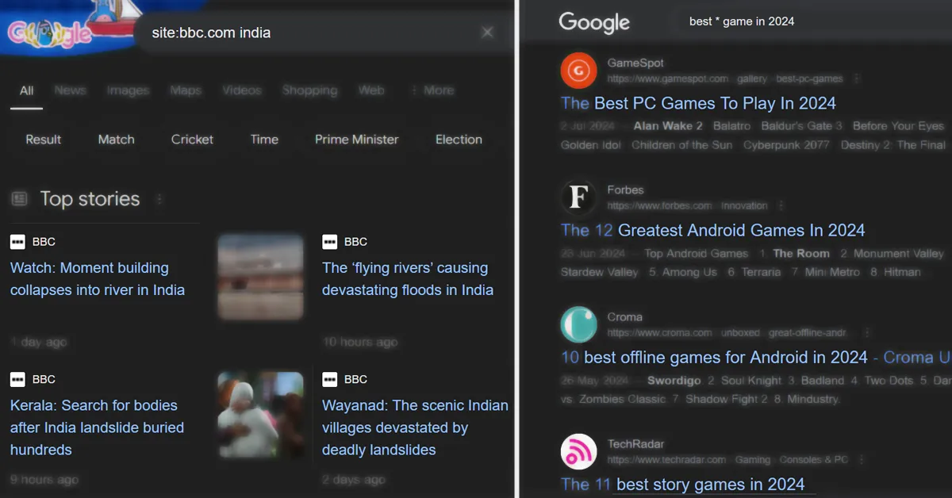Open the Forbes result three-dot menu
Image resolution: width=952 pixels, height=498 pixels.
(x=781, y=206)
